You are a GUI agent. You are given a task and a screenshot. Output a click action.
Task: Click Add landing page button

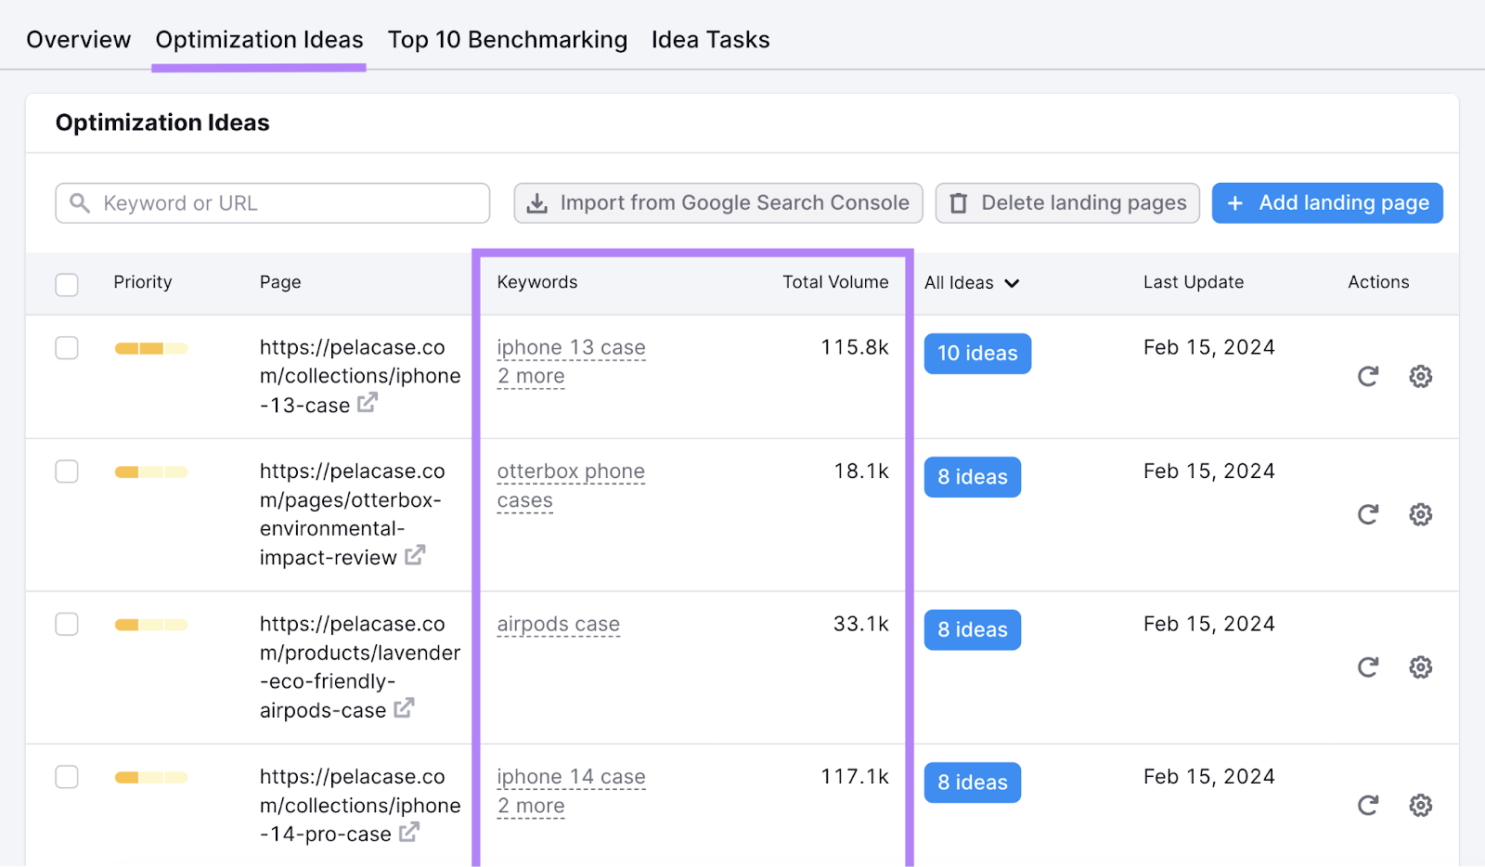1327,203
